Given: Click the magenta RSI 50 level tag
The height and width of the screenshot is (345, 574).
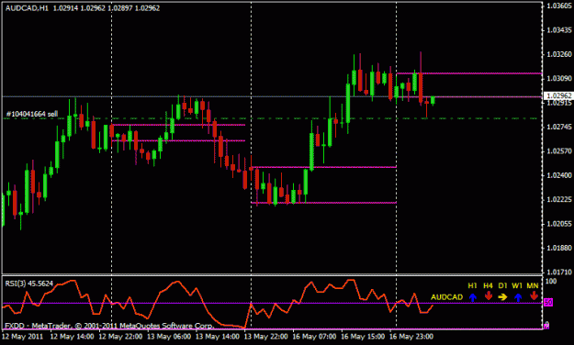Looking at the screenshot, I should [x=548, y=303].
